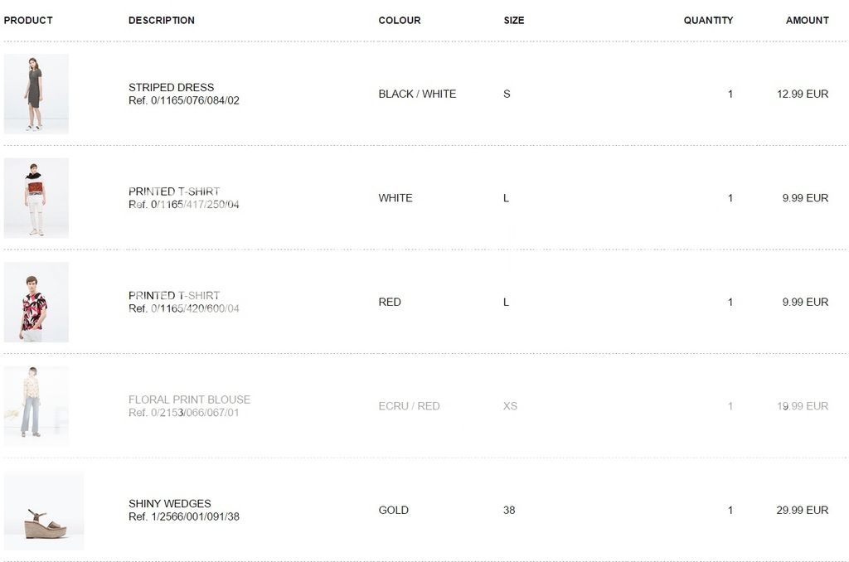
Task: Select the red printed T-shirt image
Action: (36, 302)
